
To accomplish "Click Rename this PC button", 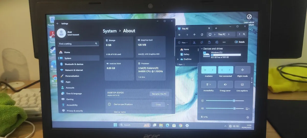I will coord(159,94).
